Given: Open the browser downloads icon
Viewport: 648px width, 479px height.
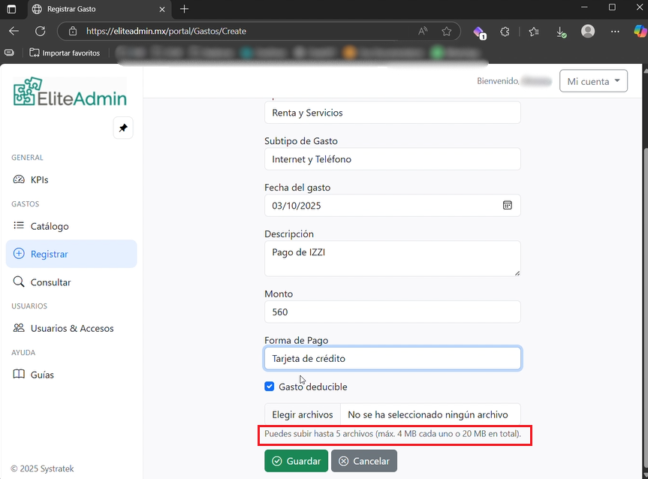Looking at the screenshot, I should 561,32.
